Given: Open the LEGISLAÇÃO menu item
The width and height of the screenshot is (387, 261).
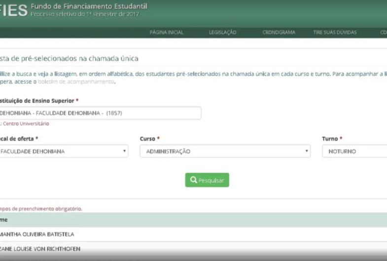Looking at the screenshot, I should tap(223, 32).
